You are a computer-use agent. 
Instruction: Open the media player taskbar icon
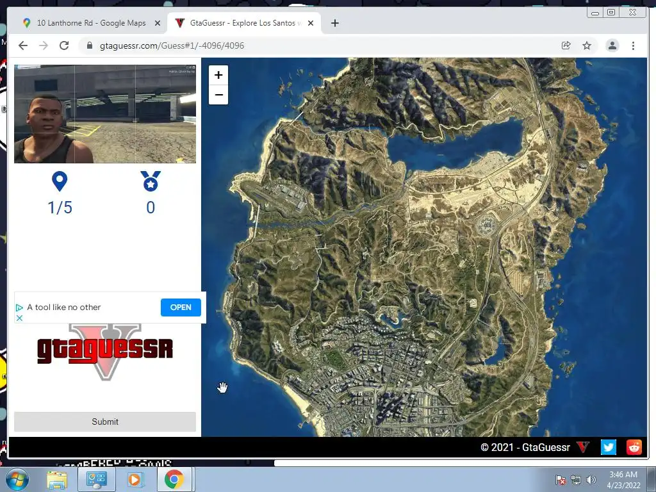[135, 480]
